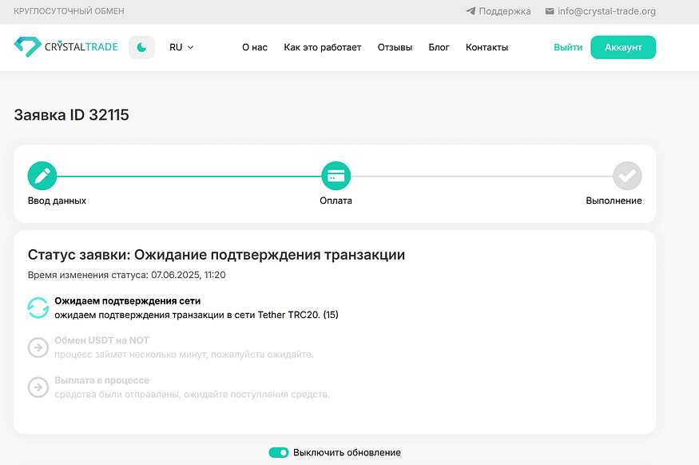Click arrow icon beside Обмен USDT на NOT

pyautogui.click(x=38, y=348)
